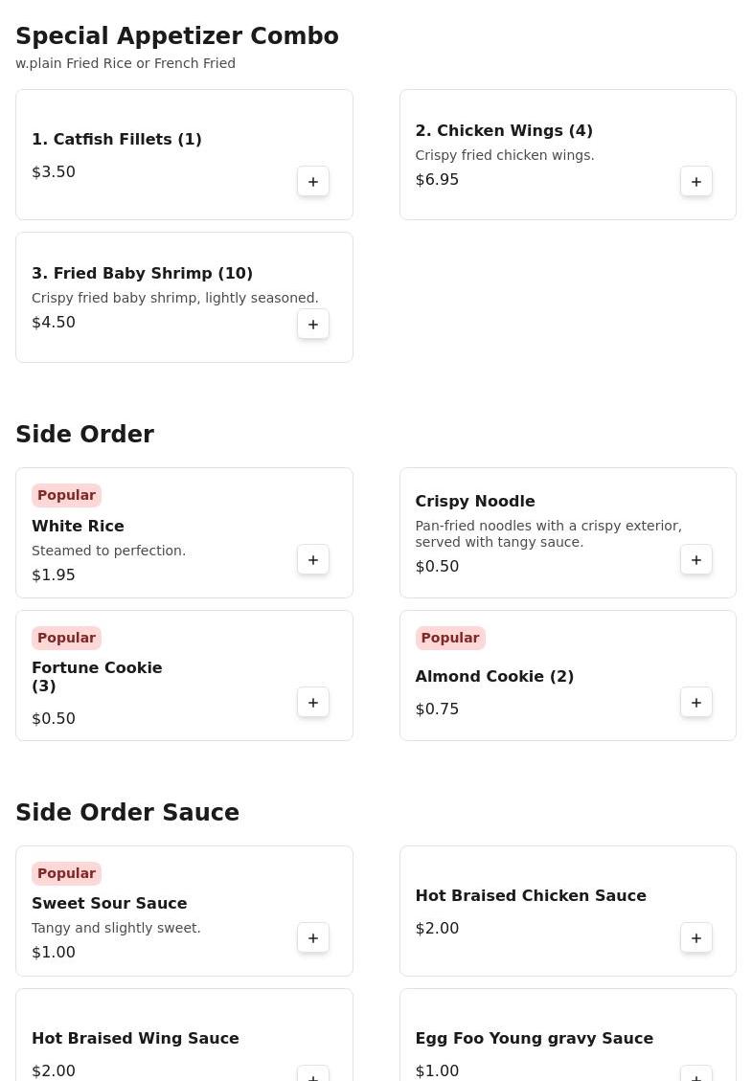Open the Crispy Noodle item card
Image resolution: width=752 pixels, height=1081 pixels.
point(568,533)
